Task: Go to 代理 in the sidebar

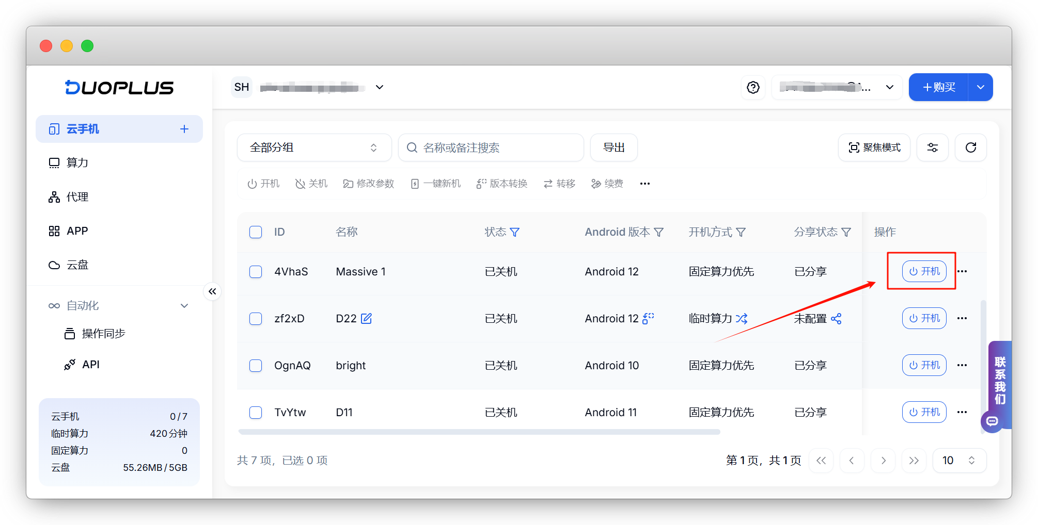Action: (77, 197)
